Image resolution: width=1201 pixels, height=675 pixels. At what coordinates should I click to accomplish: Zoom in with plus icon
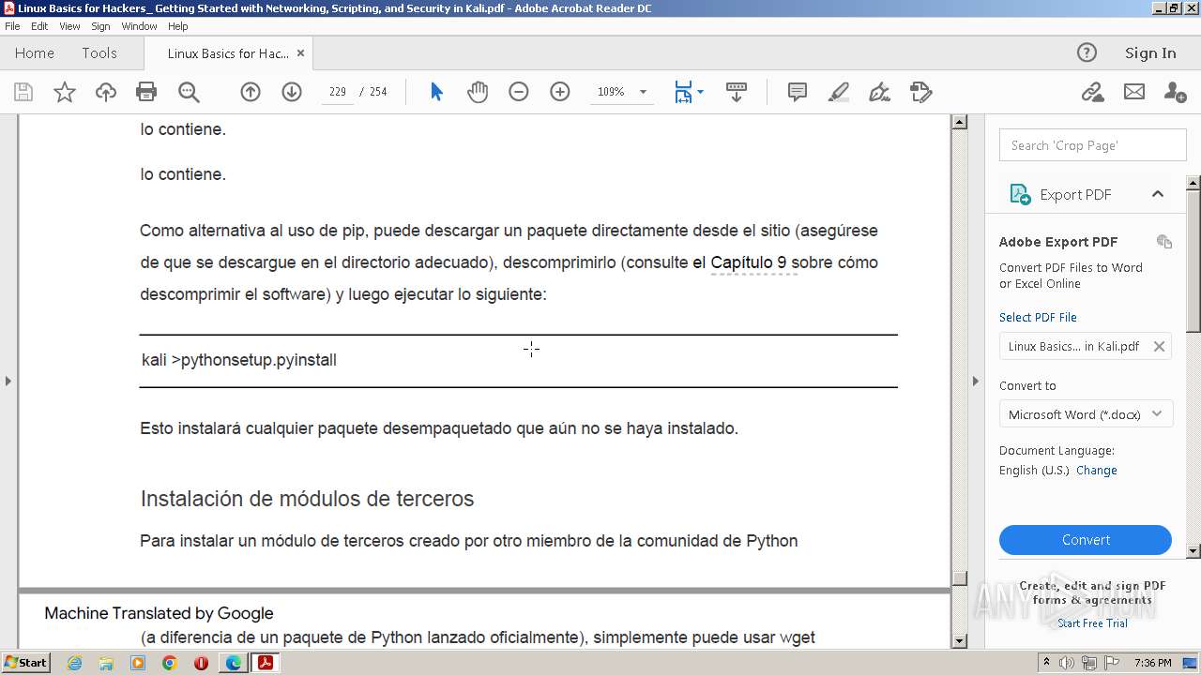pyautogui.click(x=560, y=92)
